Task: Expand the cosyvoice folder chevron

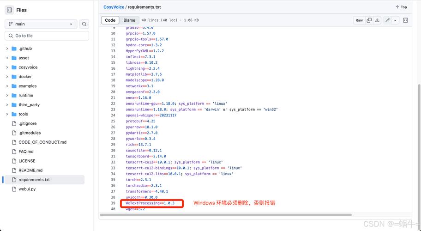Action: pos(7,67)
